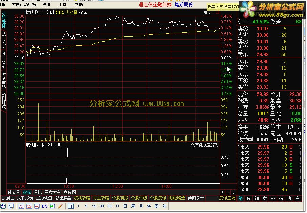
Task: Click the Fs time-sharing button
Action: pyautogui.click(x=71, y=206)
